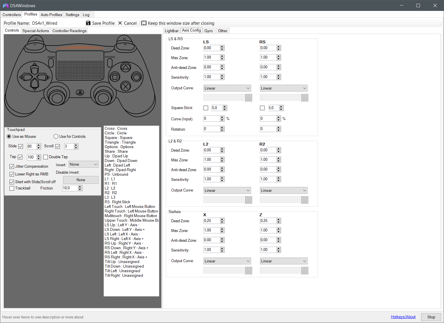444x323 pixels.
Task: Click the Save Profile floppy disk icon
Action: click(x=88, y=23)
